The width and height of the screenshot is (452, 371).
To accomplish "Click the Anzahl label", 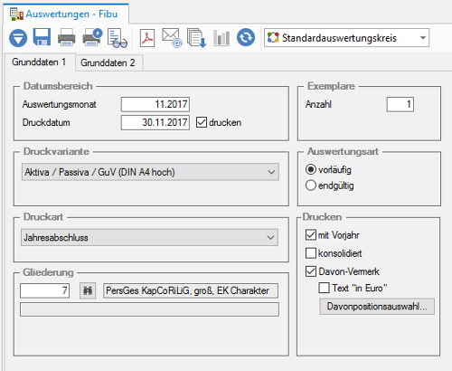I will [x=318, y=104].
